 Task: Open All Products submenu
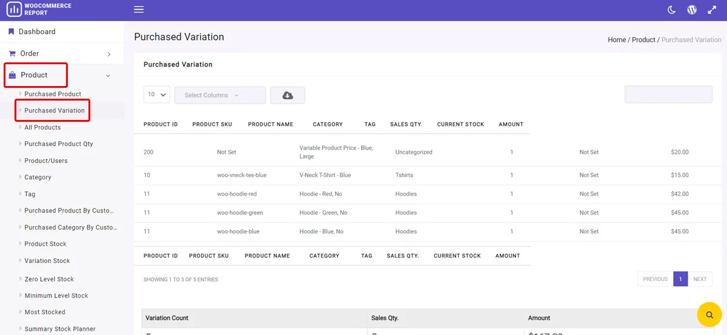tap(42, 127)
